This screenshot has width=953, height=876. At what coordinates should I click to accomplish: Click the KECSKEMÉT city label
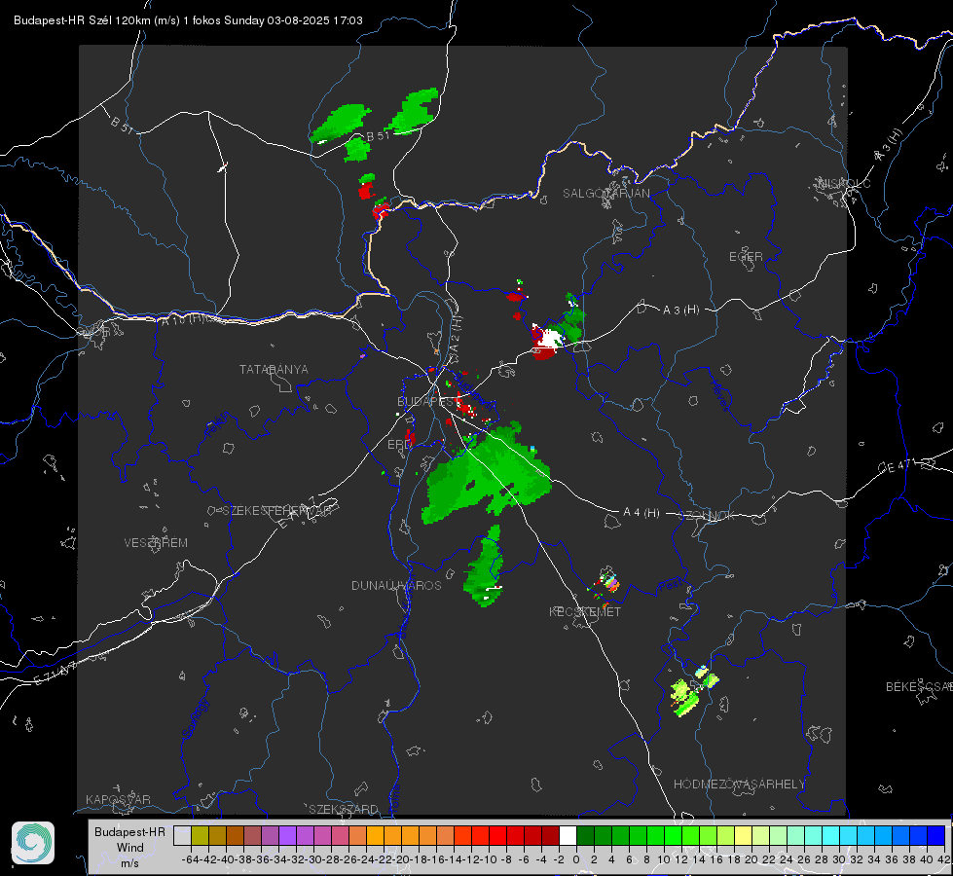coord(585,611)
